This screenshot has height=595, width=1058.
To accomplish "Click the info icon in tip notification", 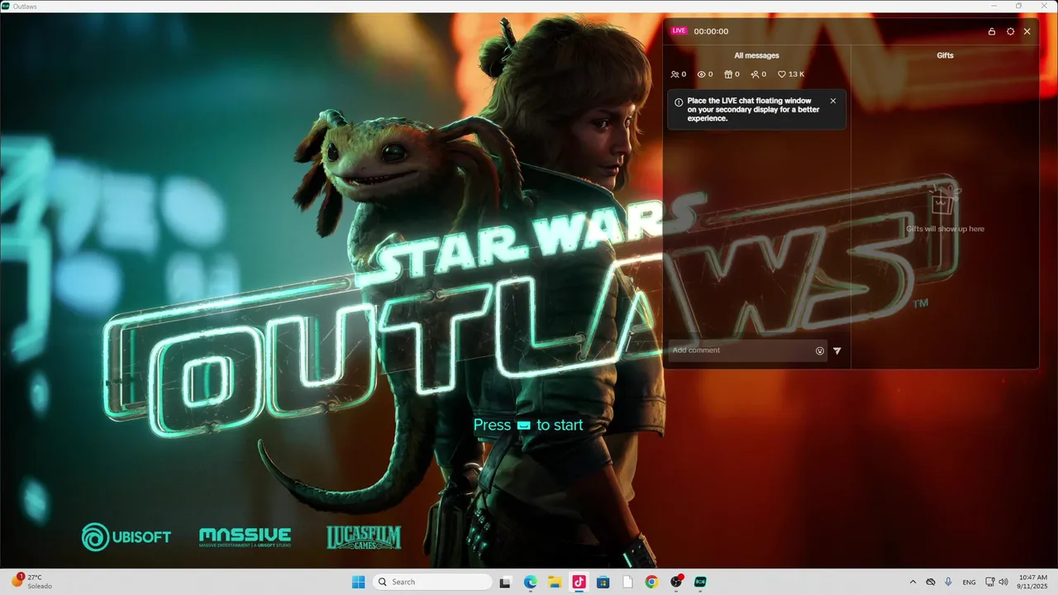I will pos(679,102).
